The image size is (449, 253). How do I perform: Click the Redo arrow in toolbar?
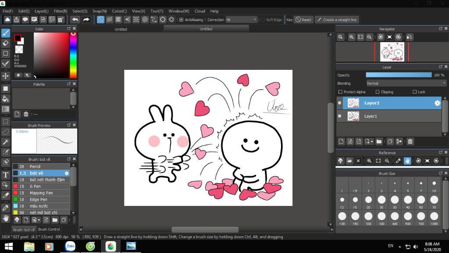tap(86, 19)
